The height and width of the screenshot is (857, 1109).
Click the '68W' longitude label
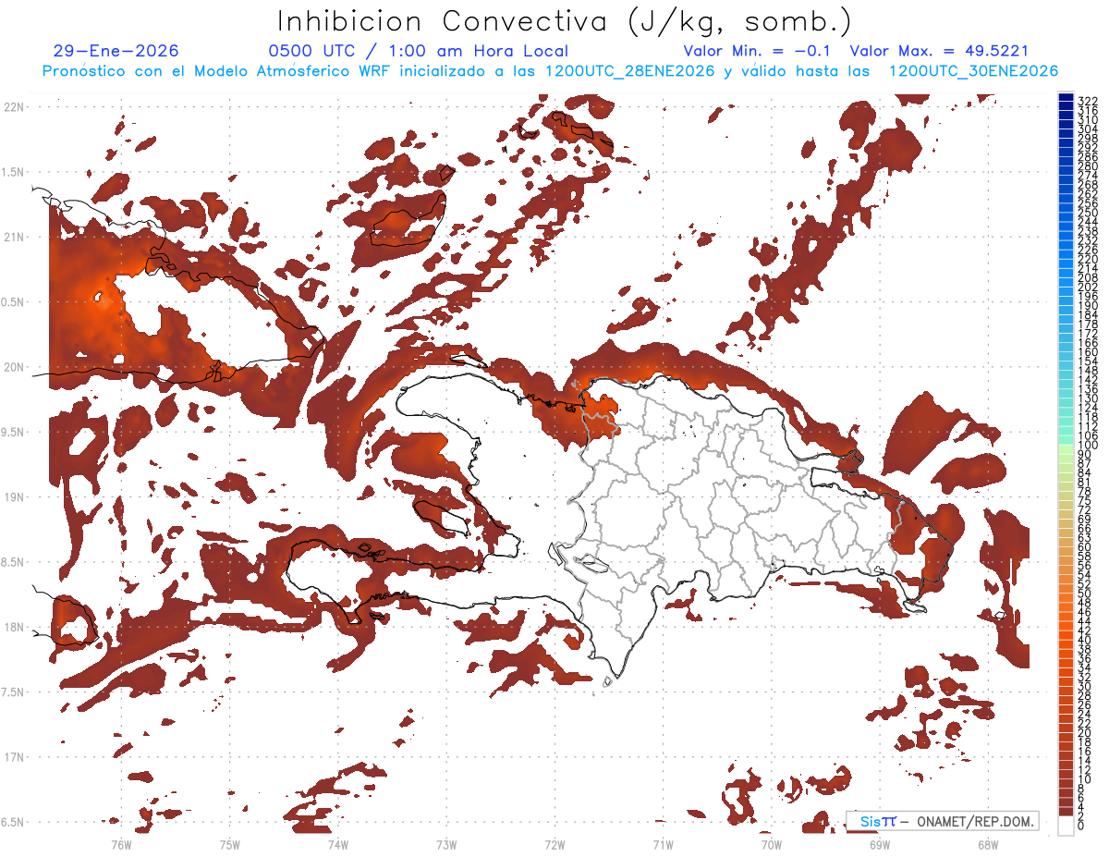(x=987, y=843)
